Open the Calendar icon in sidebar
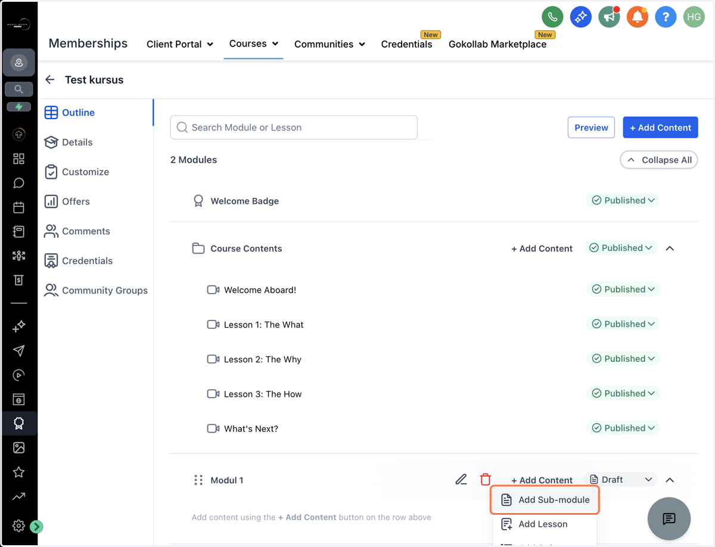 (x=18, y=207)
